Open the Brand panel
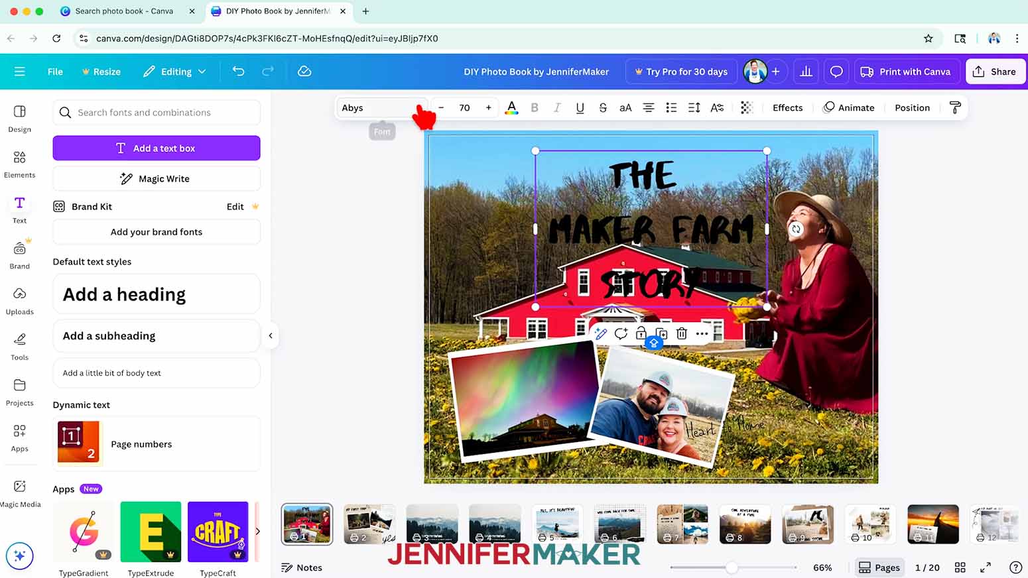 [20, 256]
